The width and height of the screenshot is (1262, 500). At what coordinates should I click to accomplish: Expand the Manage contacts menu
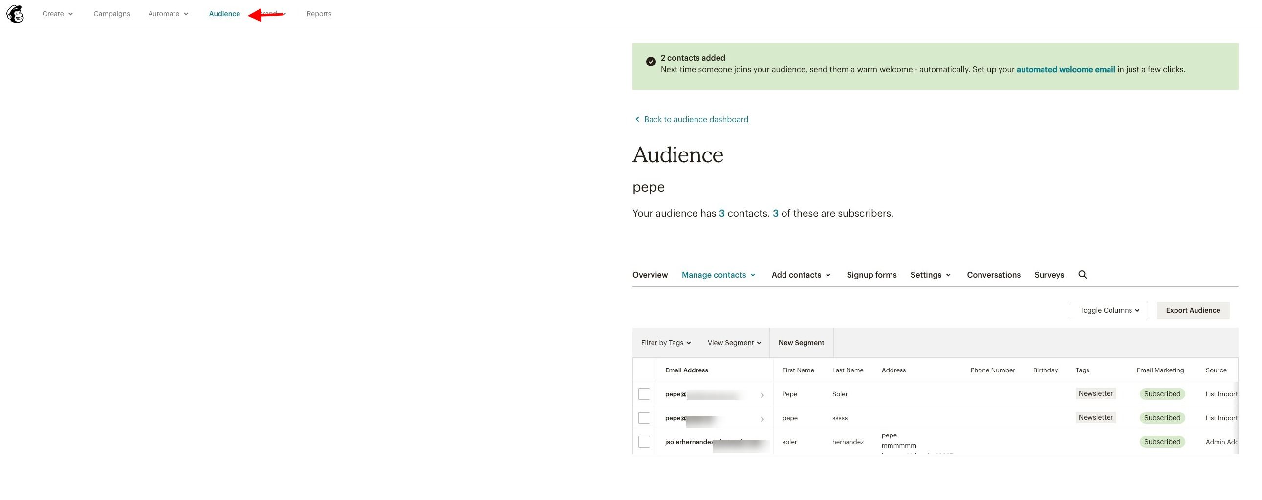pos(718,275)
